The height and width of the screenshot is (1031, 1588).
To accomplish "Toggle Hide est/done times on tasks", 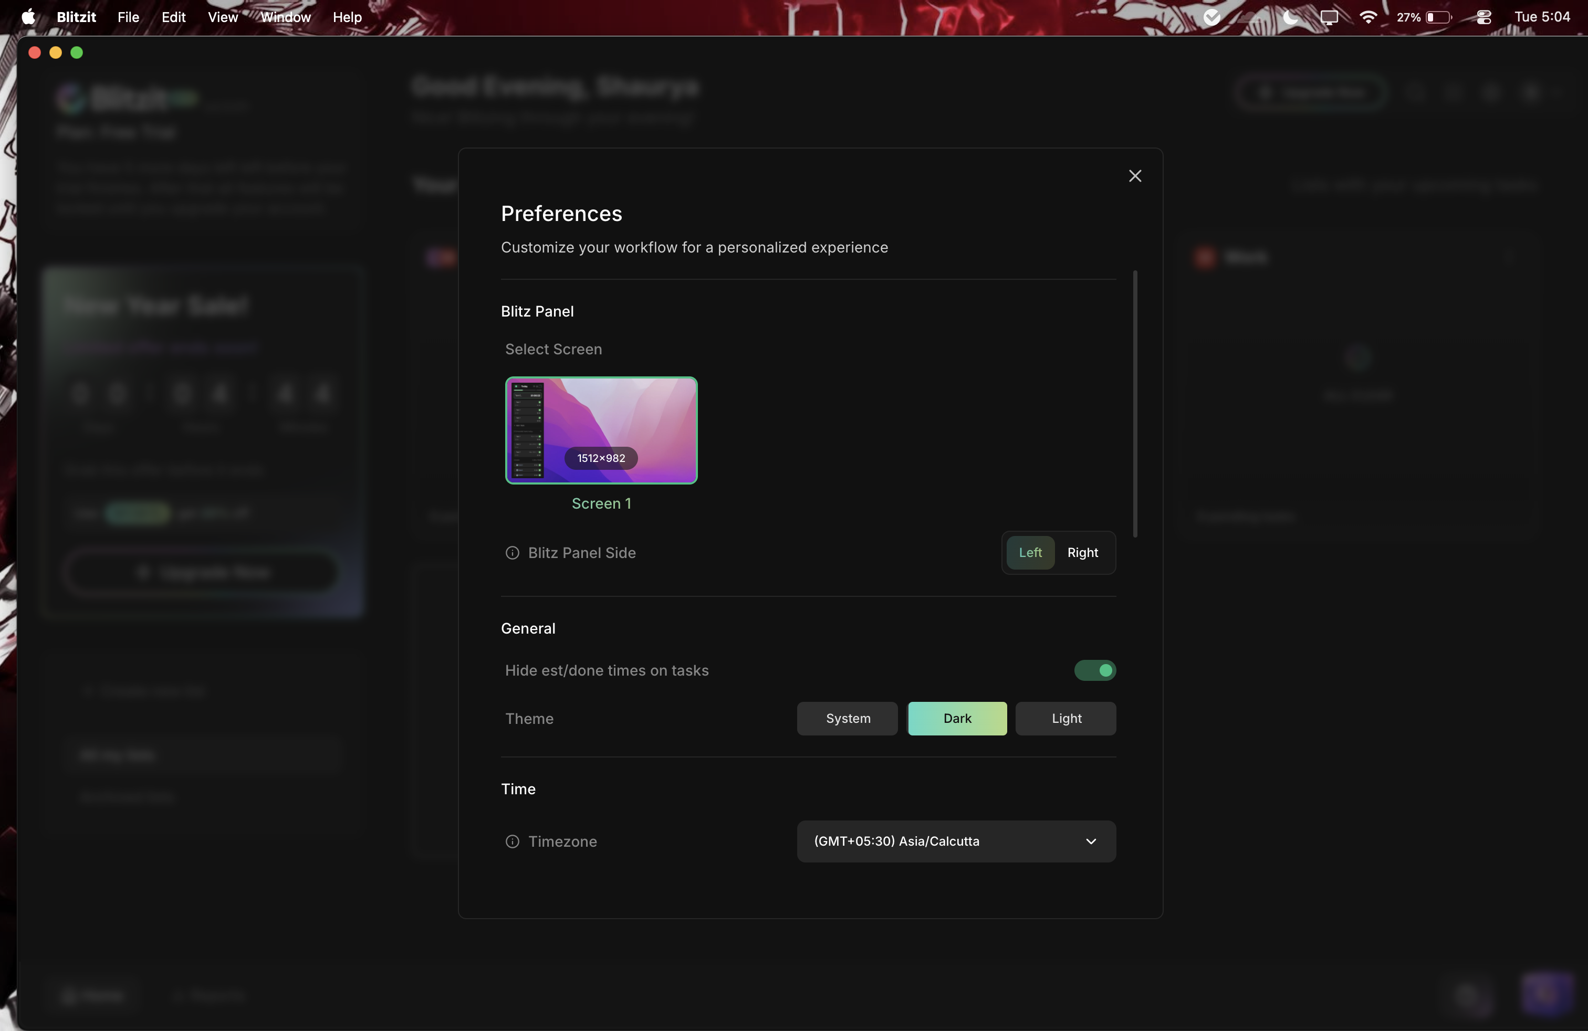I will 1095,670.
